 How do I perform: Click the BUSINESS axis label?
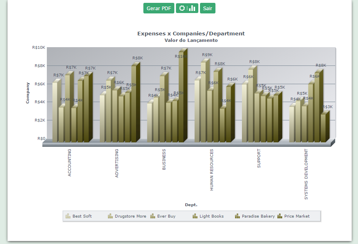click(164, 159)
